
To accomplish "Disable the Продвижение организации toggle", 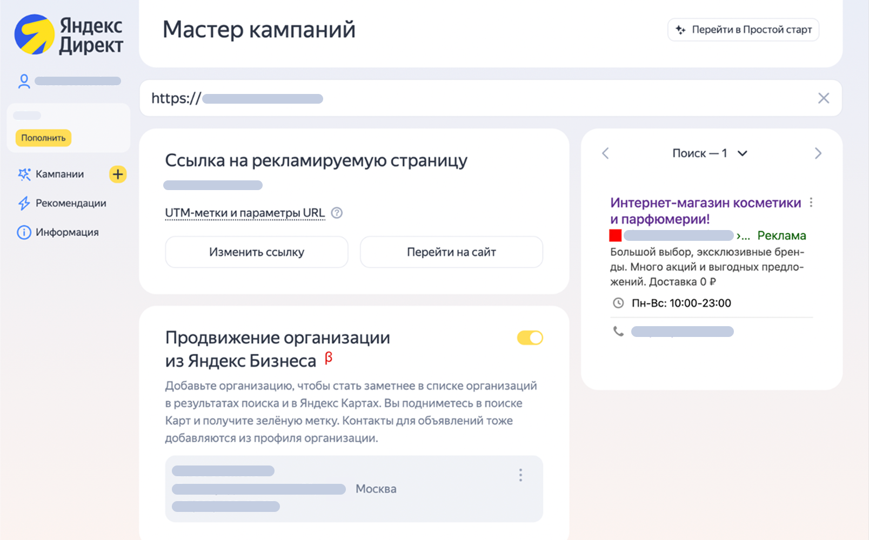I will tap(530, 337).
